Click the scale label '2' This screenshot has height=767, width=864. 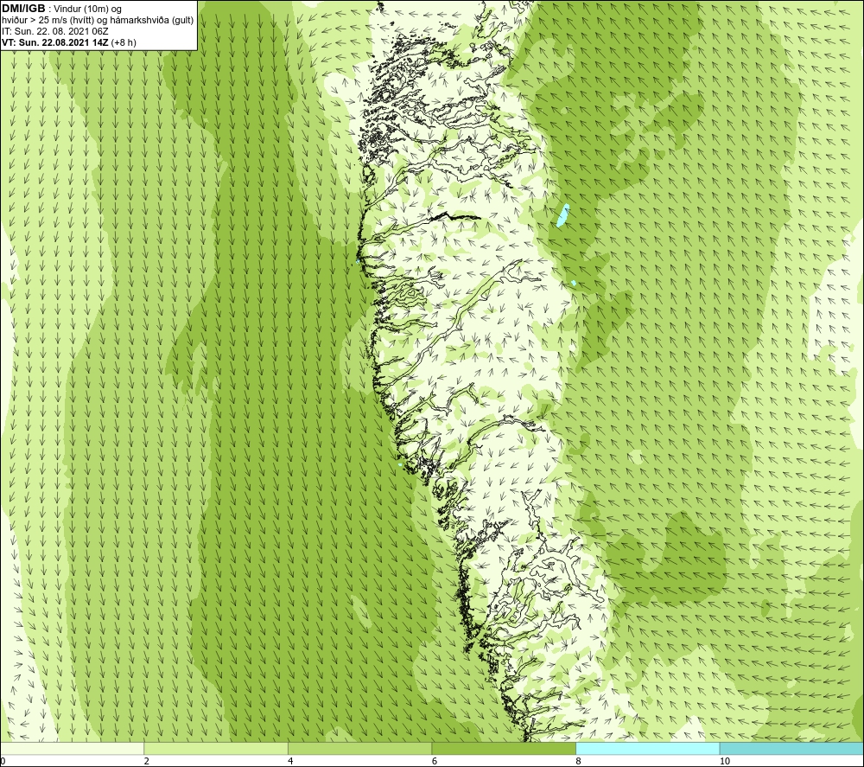point(147,761)
